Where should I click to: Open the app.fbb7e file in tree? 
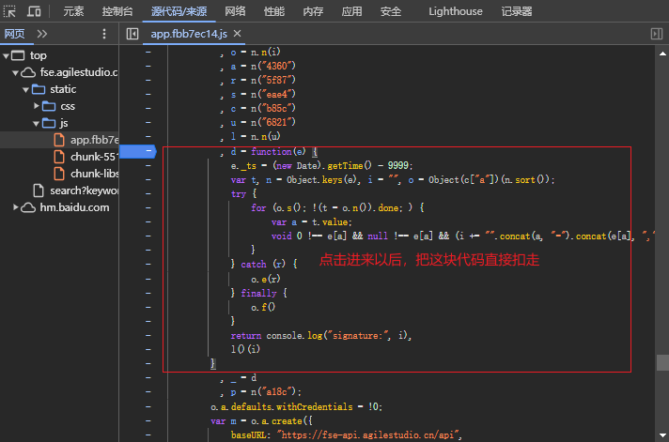coord(94,140)
